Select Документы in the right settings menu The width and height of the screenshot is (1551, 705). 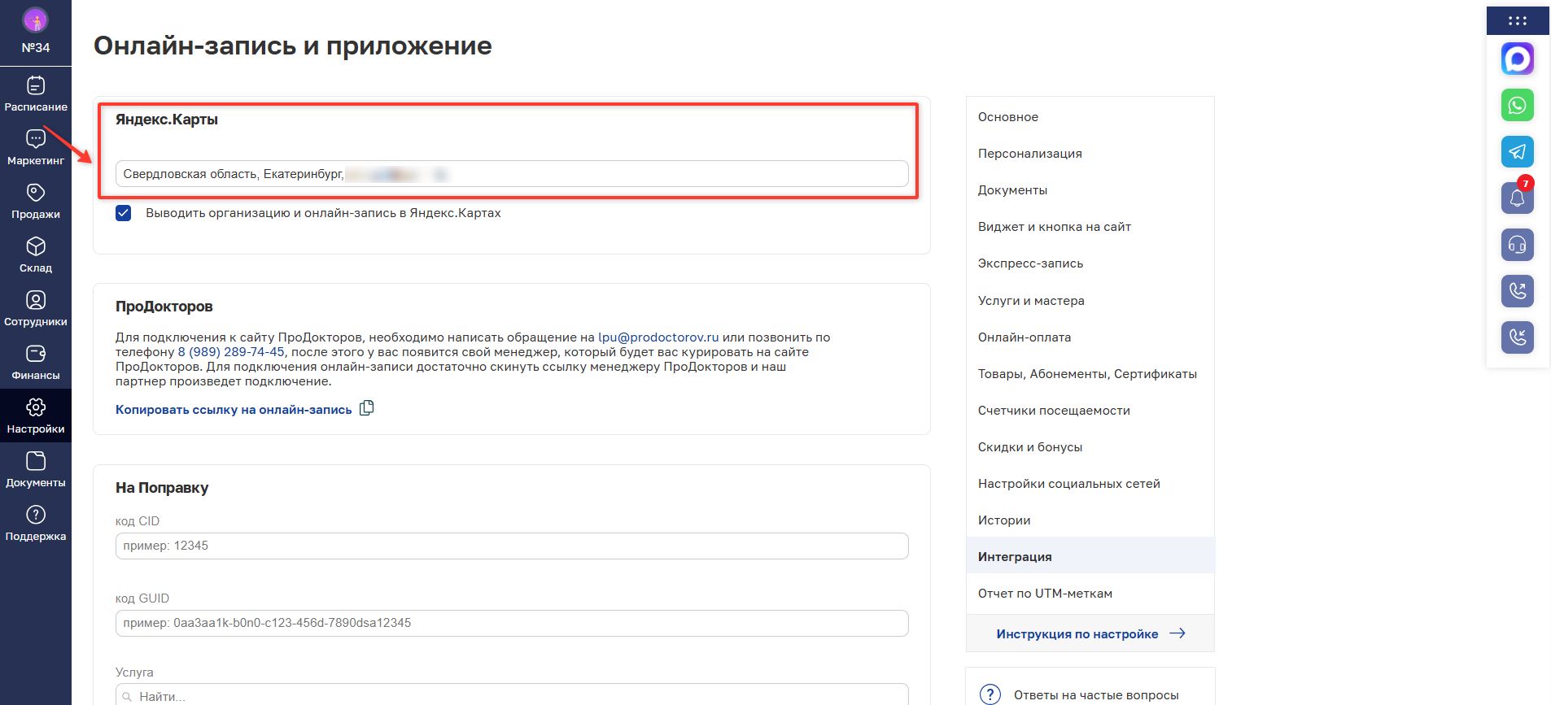tap(1090, 190)
